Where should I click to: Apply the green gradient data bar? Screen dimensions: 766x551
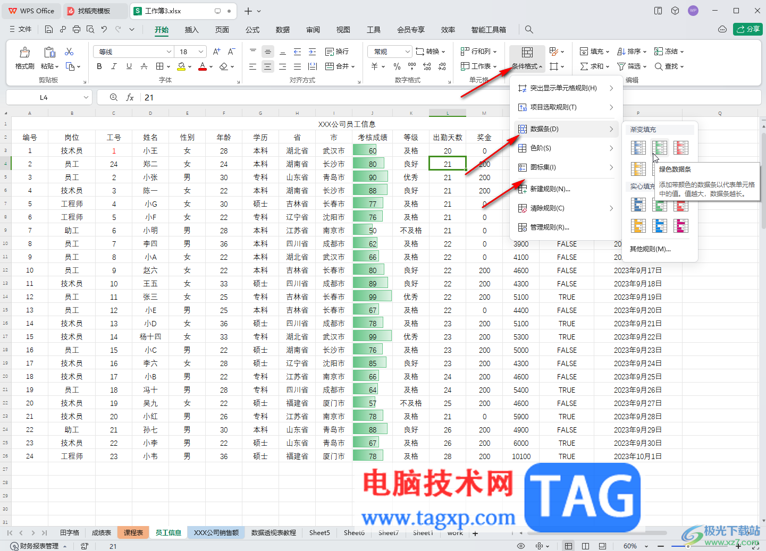(x=659, y=147)
